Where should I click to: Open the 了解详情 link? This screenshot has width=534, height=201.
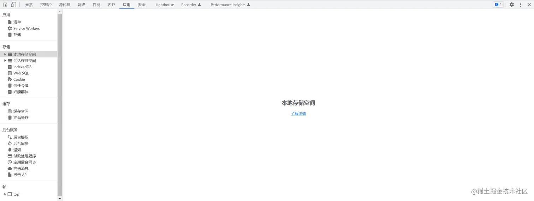click(x=298, y=114)
